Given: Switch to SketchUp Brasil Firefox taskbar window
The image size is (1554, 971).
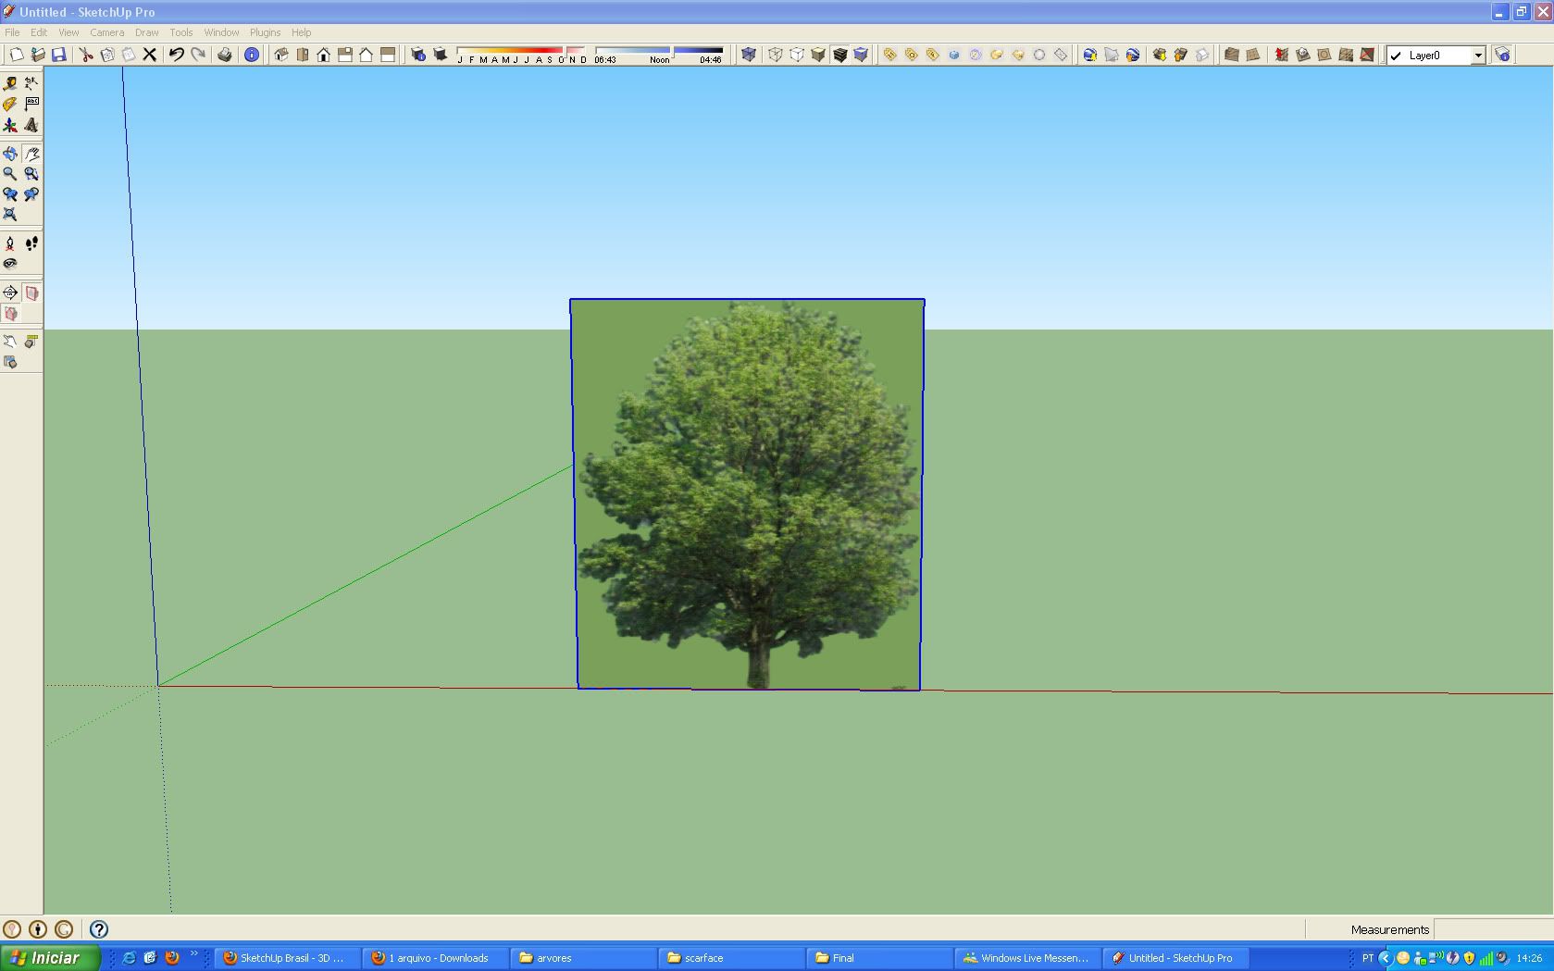Looking at the screenshot, I should 288,958.
